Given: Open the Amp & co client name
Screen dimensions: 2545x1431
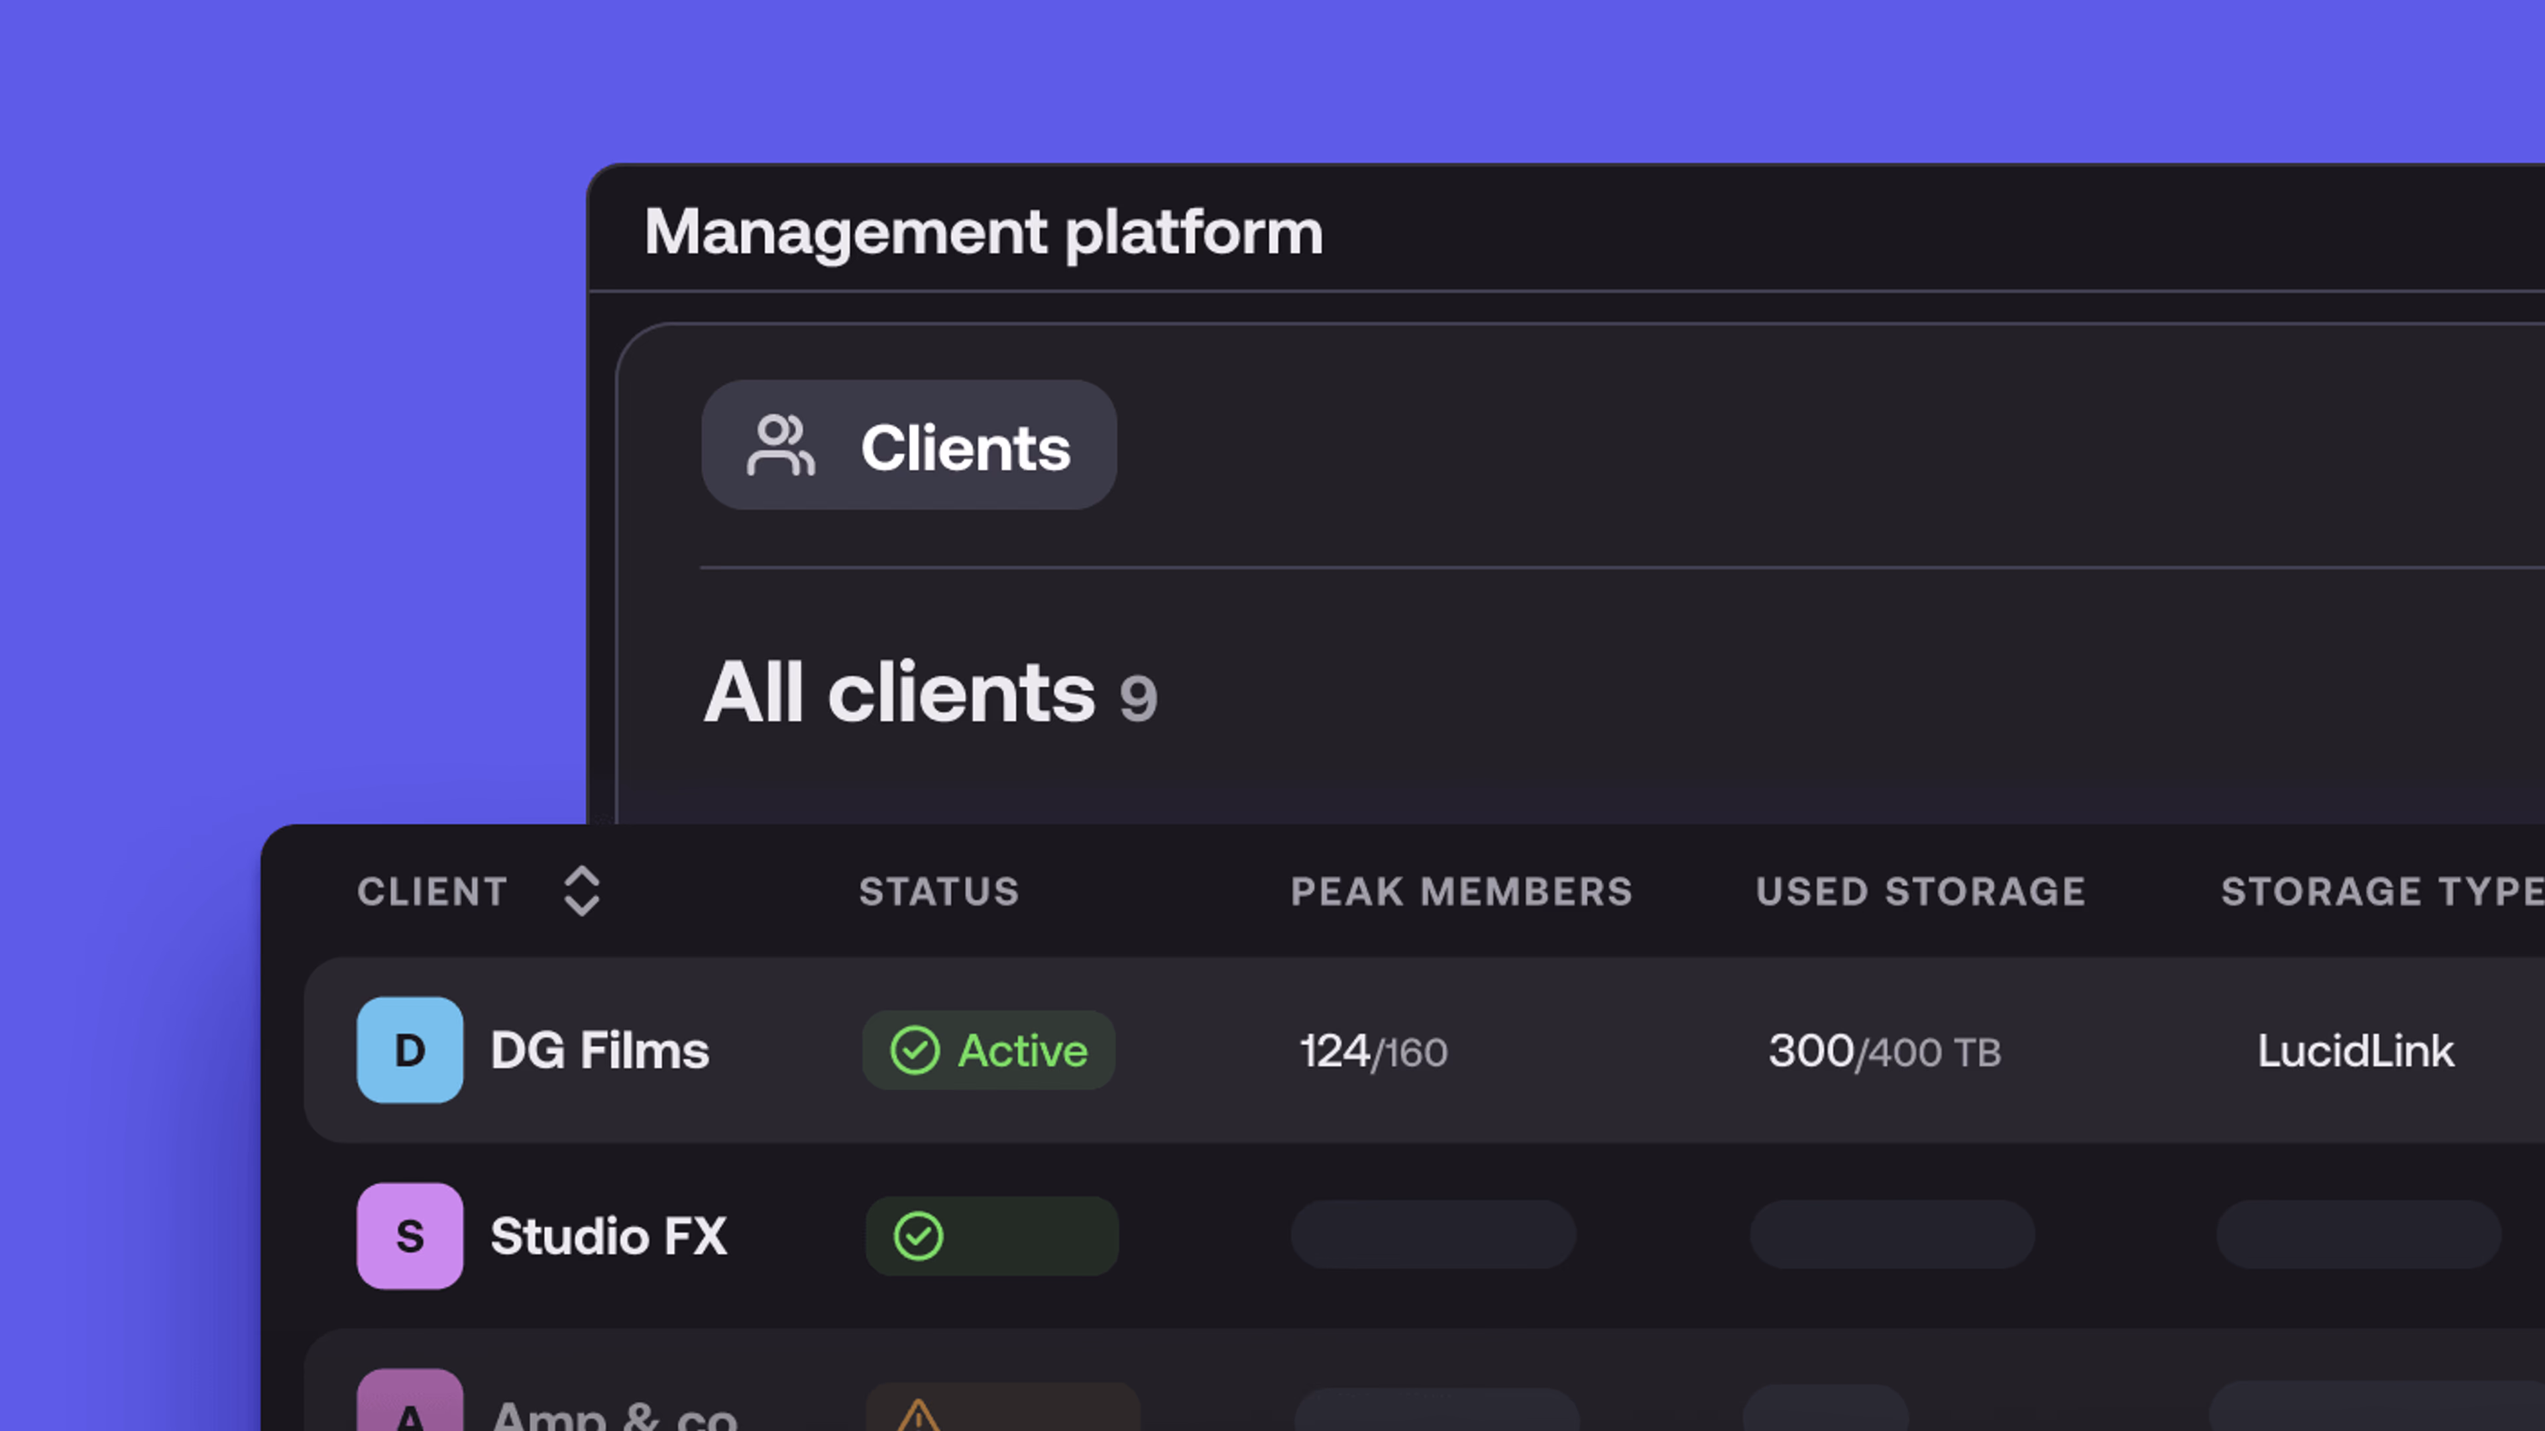Looking at the screenshot, I should [614, 1416].
